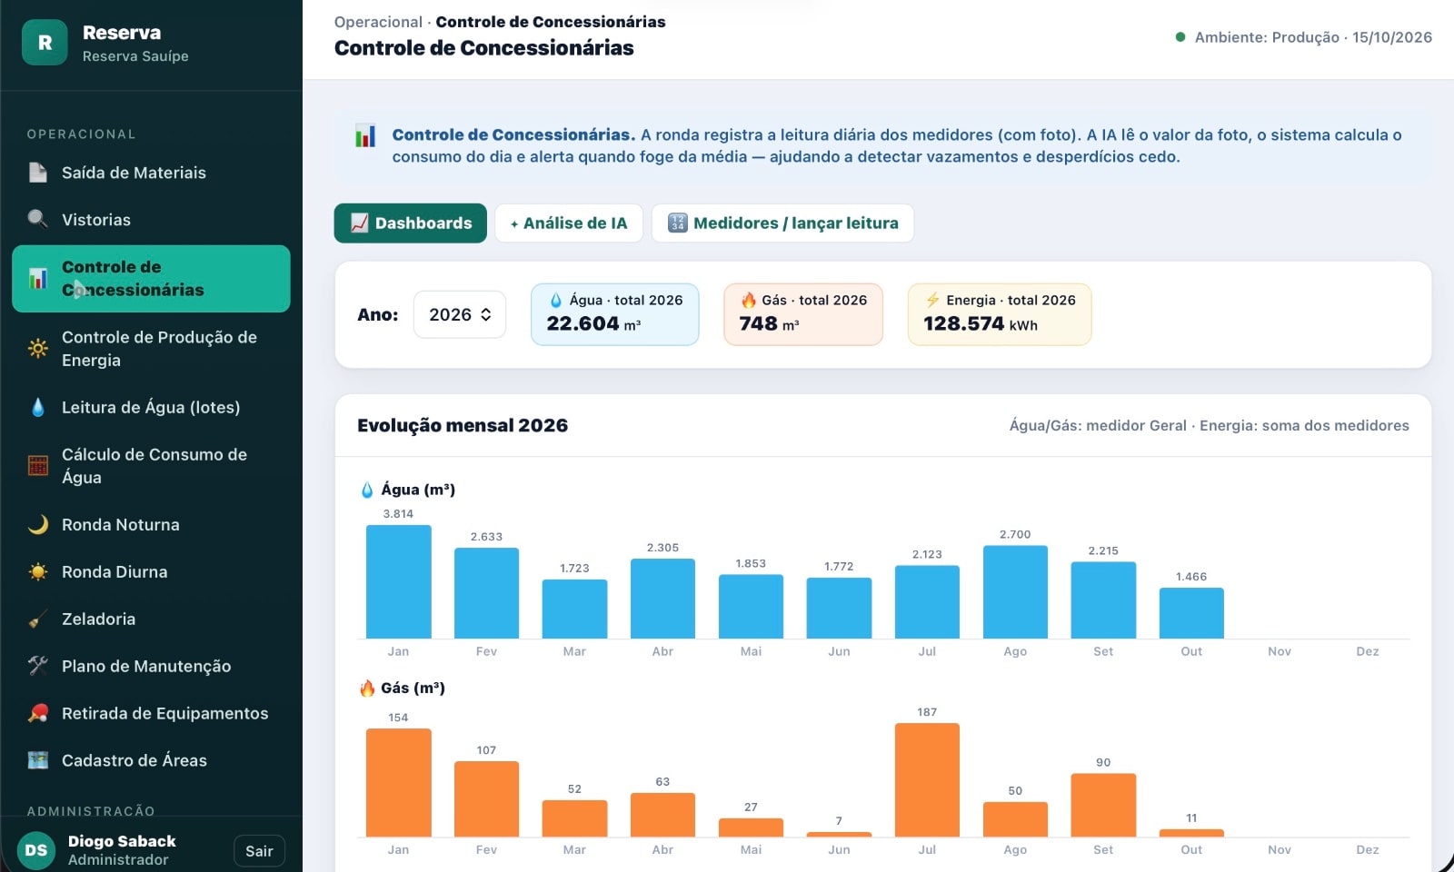Click the sun icon for Ronda Diurna
1454x872 pixels.
tap(38, 571)
